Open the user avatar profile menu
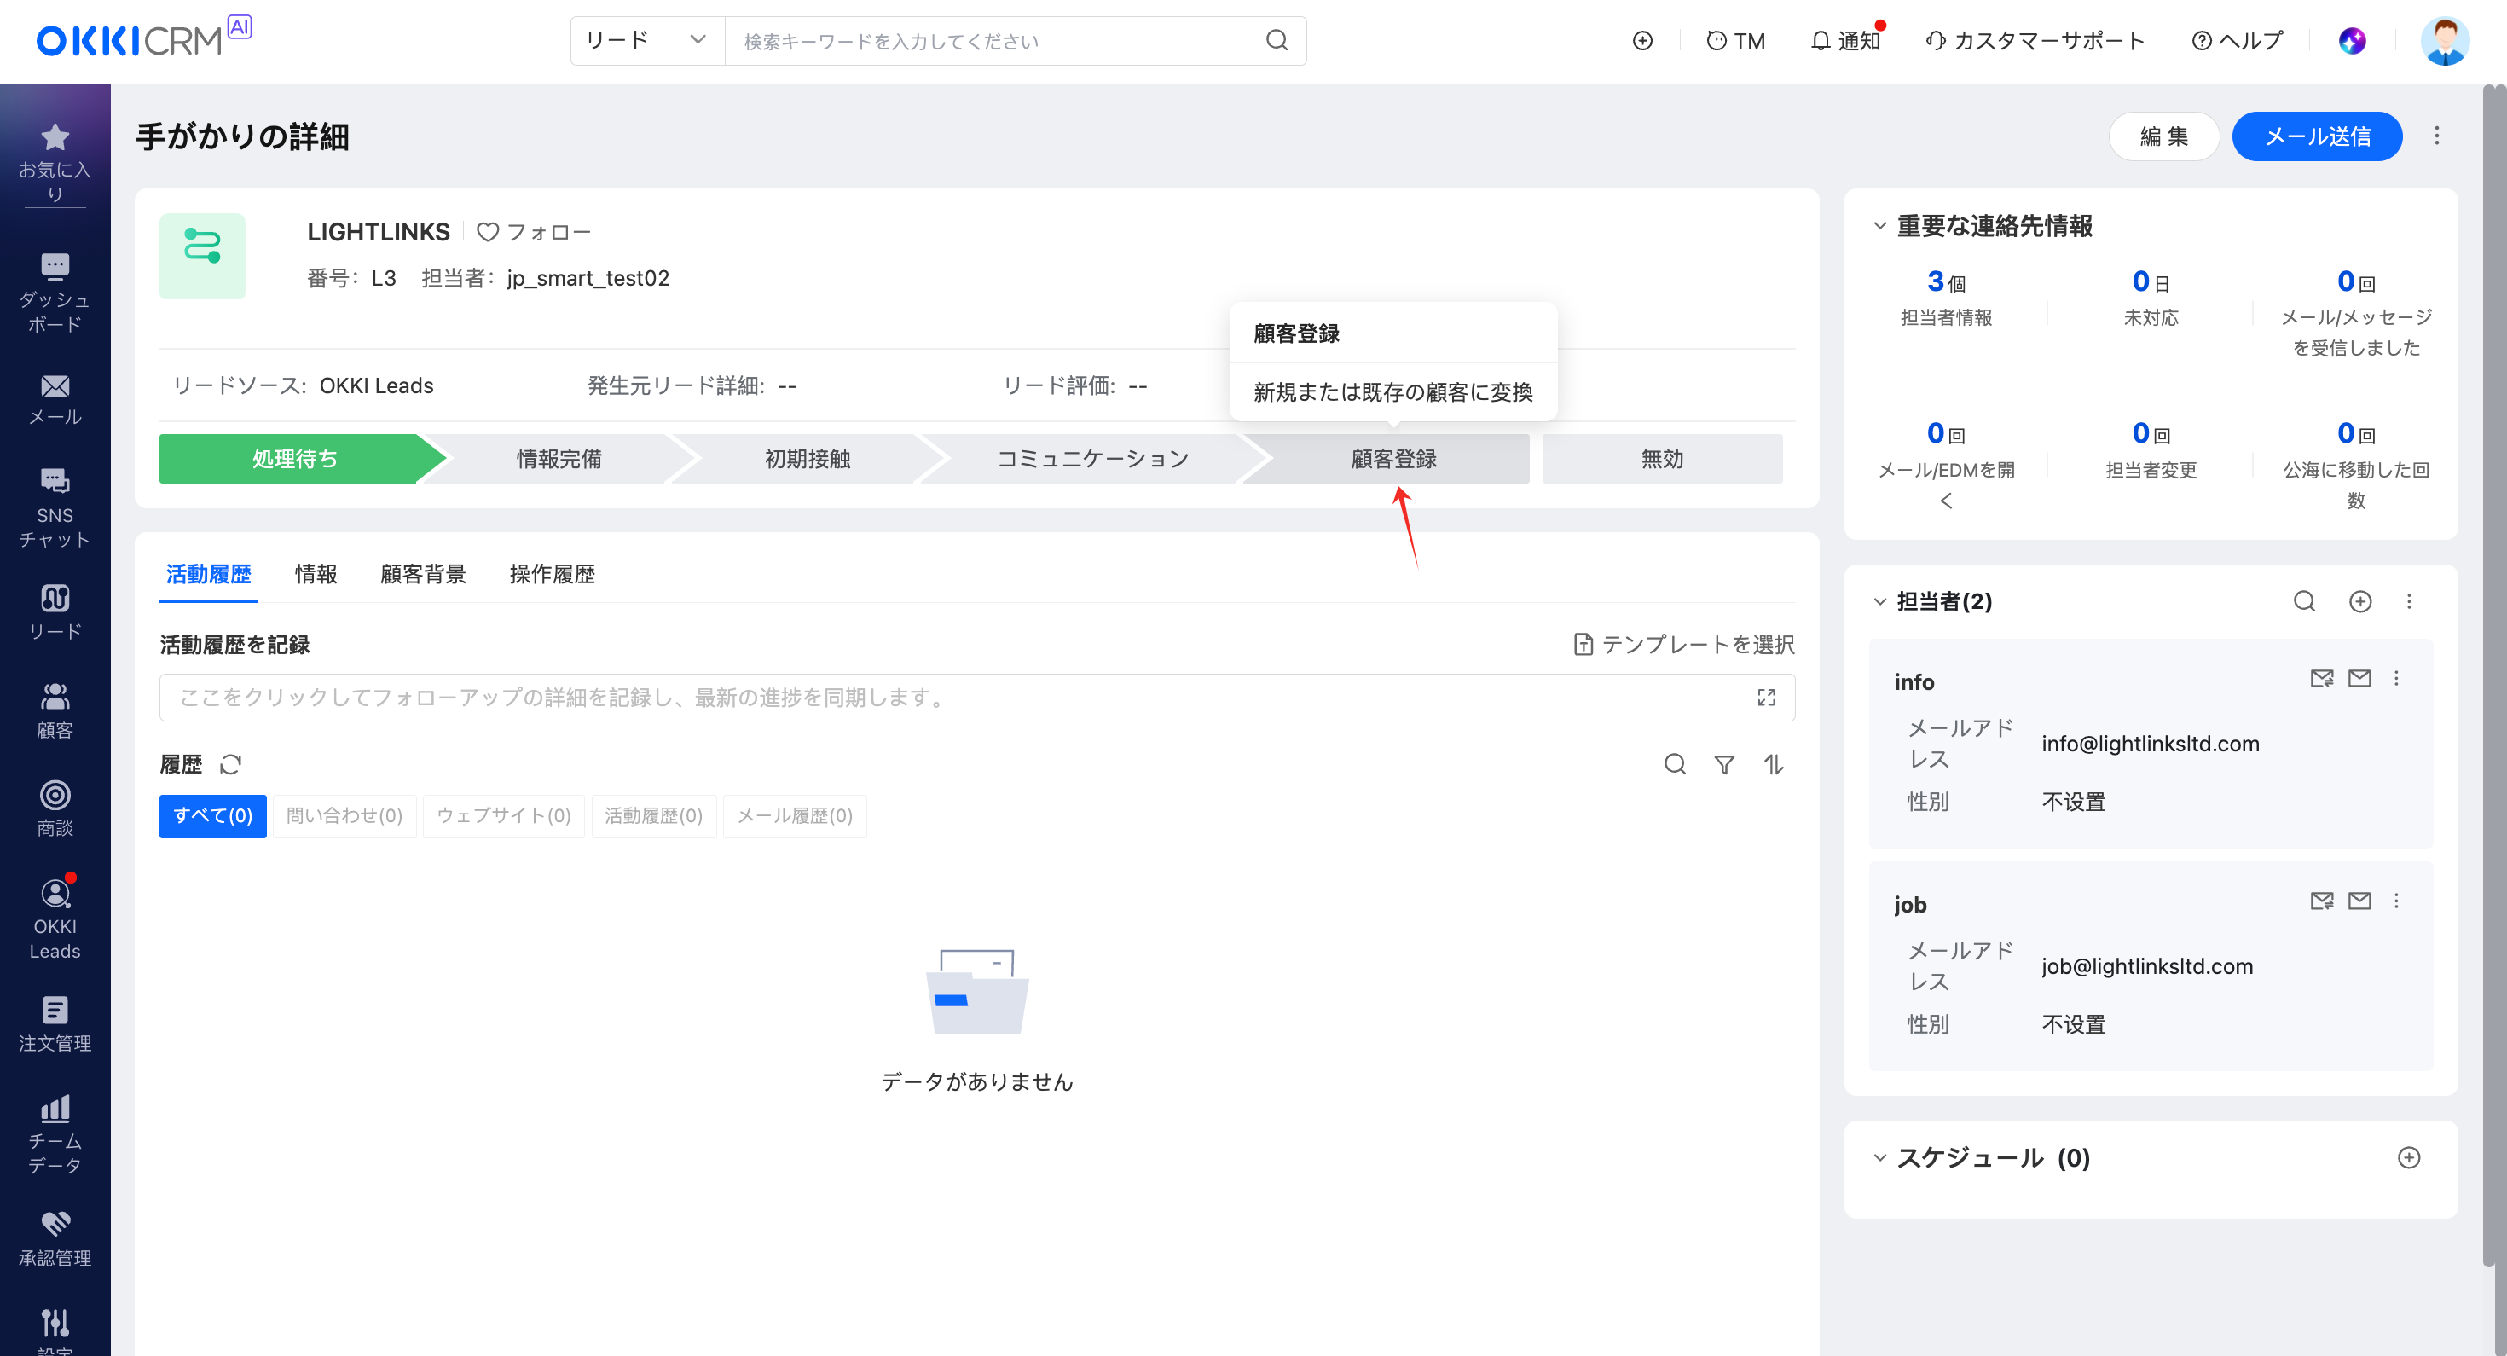The width and height of the screenshot is (2507, 1356). point(2444,41)
